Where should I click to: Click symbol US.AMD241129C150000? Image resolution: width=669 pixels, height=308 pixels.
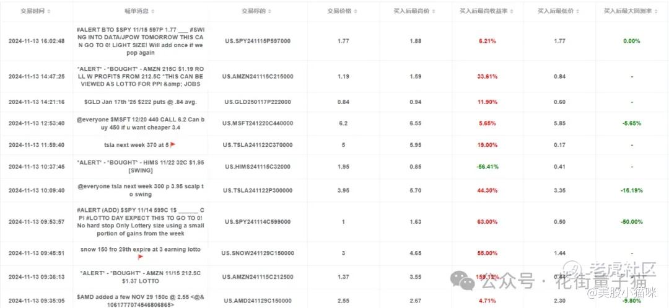(x=258, y=301)
